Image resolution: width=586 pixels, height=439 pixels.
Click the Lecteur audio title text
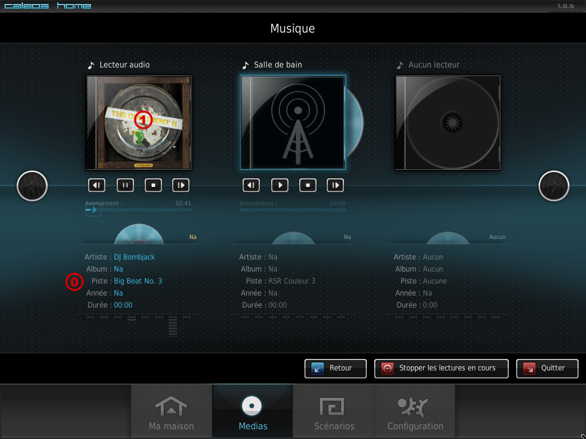pos(124,65)
